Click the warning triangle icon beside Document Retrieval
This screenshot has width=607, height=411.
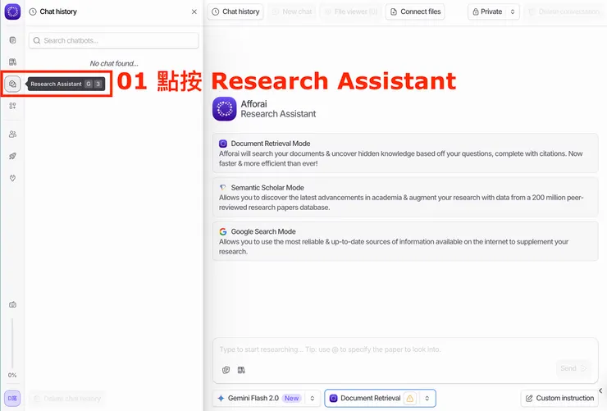point(409,398)
